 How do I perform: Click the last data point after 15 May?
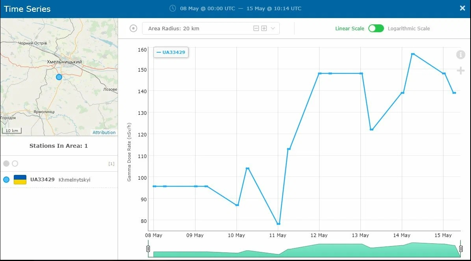(x=454, y=93)
